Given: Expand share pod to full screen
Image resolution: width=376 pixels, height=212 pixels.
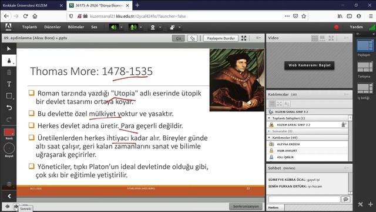Looking at the screenshot, I should pyautogui.click(x=244, y=38).
